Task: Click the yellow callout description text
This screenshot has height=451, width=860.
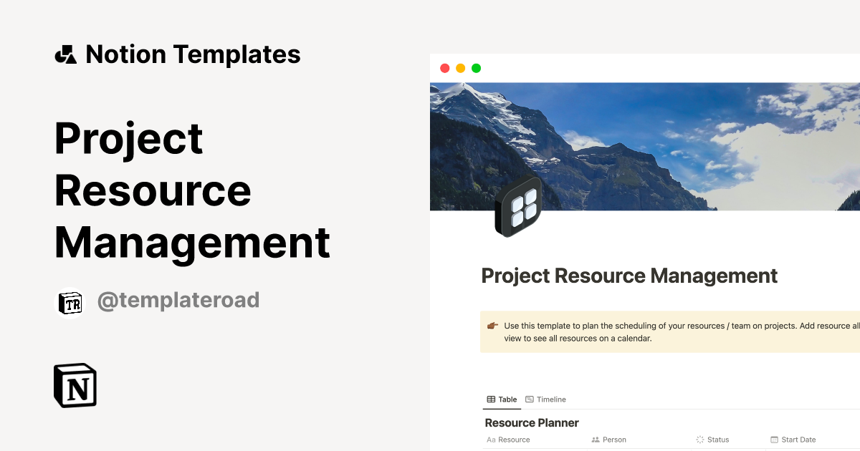Action: (x=674, y=331)
